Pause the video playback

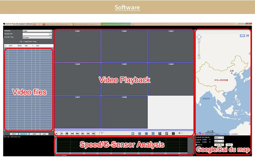click(x=62, y=133)
